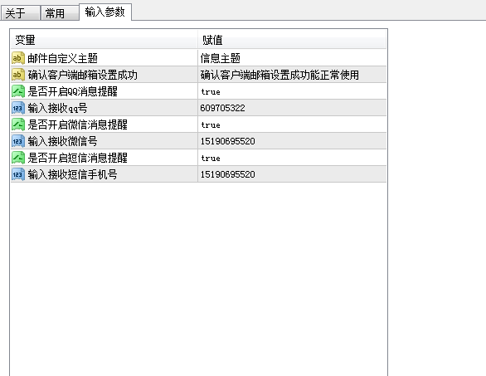Open the 常用 tab
The height and width of the screenshot is (376, 486).
pyautogui.click(x=60, y=13)
